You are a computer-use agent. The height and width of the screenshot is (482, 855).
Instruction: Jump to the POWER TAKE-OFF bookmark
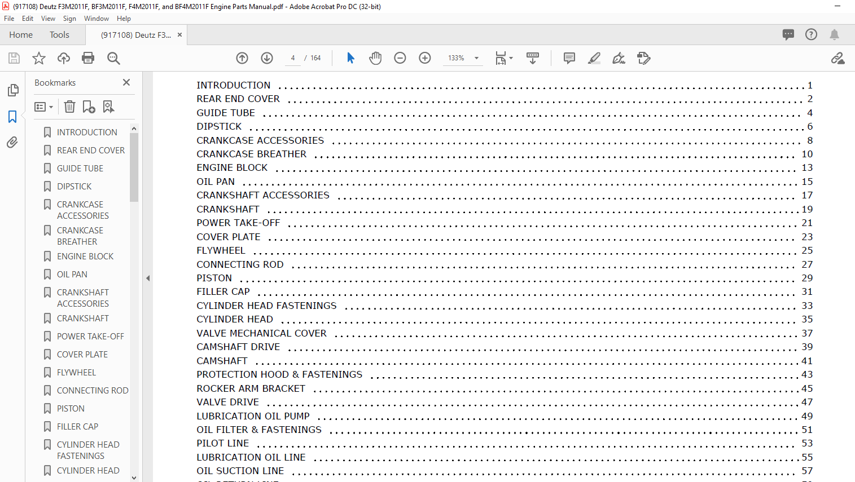click(x=90, y=336)
